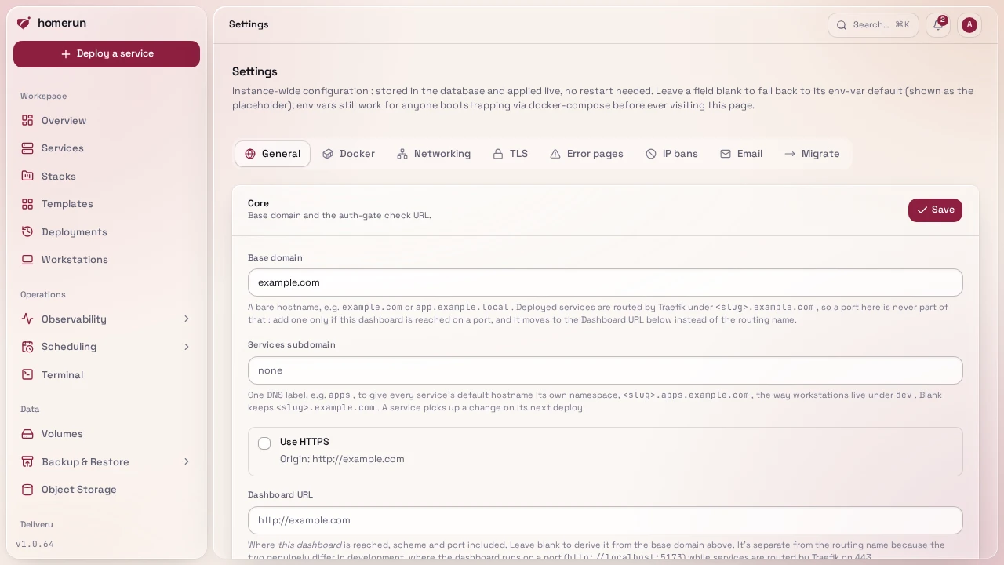
Task: Open the Email settings tab
Action: 741,154
